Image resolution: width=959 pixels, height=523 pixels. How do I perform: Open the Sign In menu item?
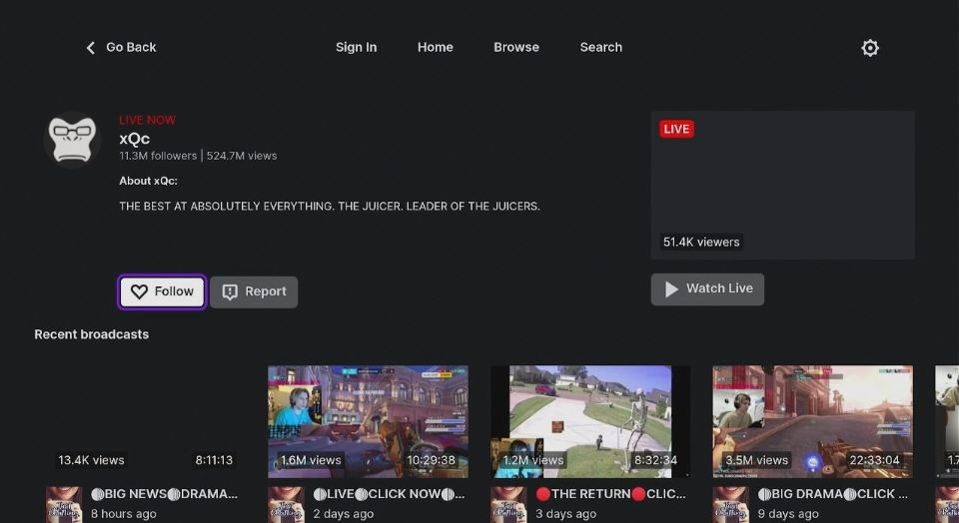tap(356, 47)
